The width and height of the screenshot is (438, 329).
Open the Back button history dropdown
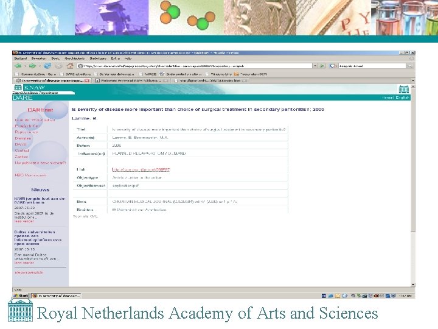25,66
